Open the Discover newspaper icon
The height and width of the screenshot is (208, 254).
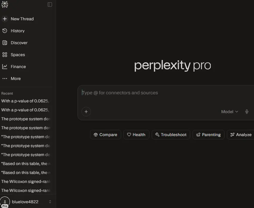(x=5, y=43)
